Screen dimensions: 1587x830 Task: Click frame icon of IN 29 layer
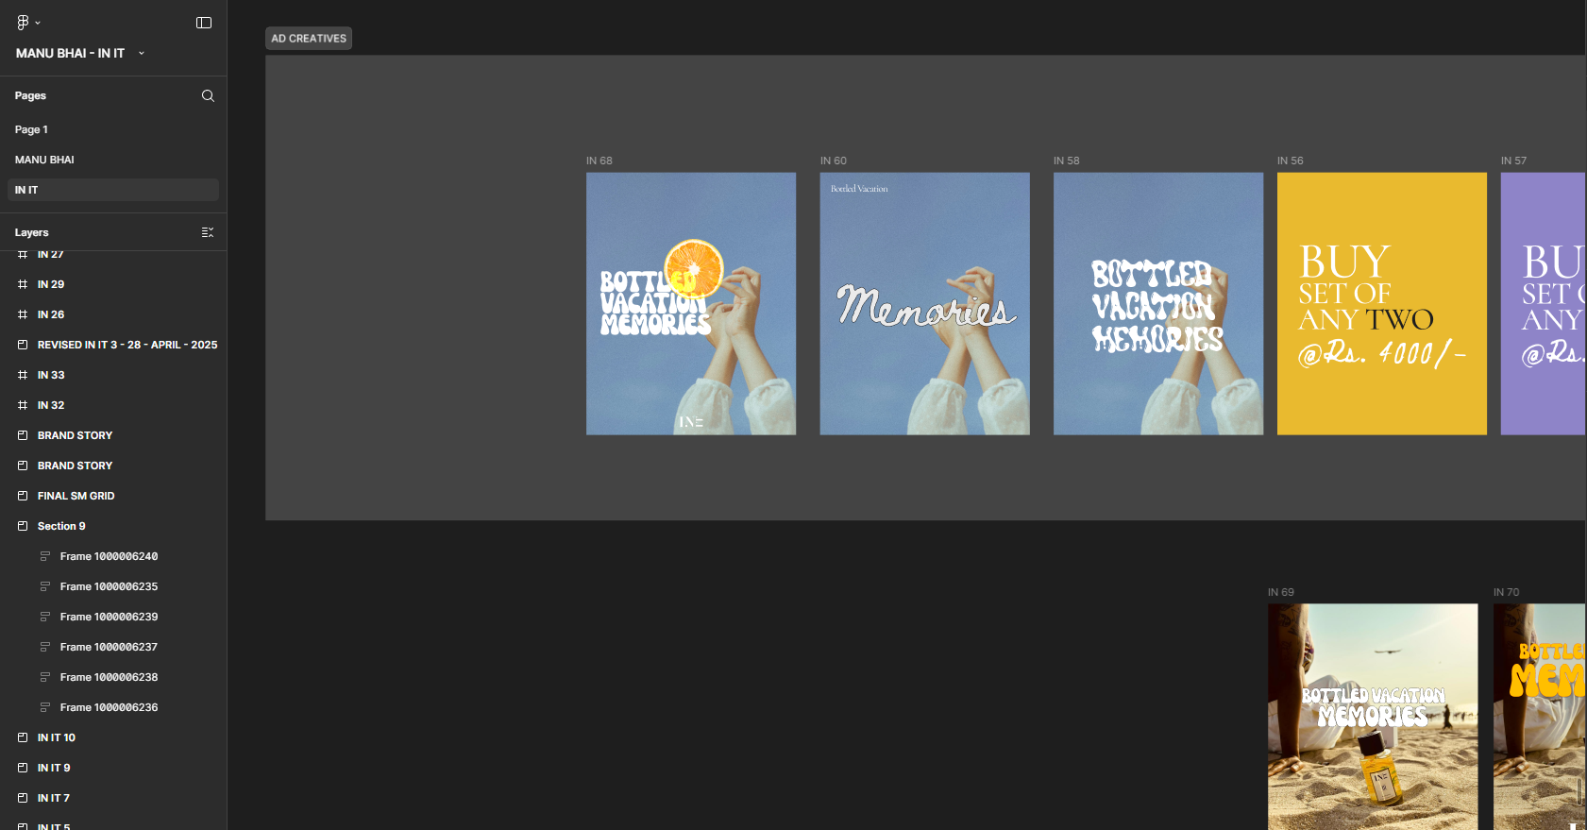coord(23,284)
